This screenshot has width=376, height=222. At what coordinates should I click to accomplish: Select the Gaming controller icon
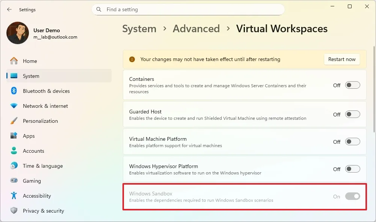pos(14,181)
